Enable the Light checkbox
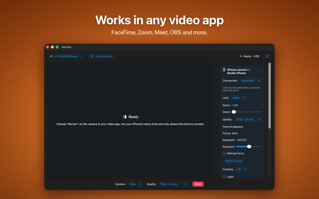Image resolution: width=319 pixels, height=199 pixels. point(224,177)
